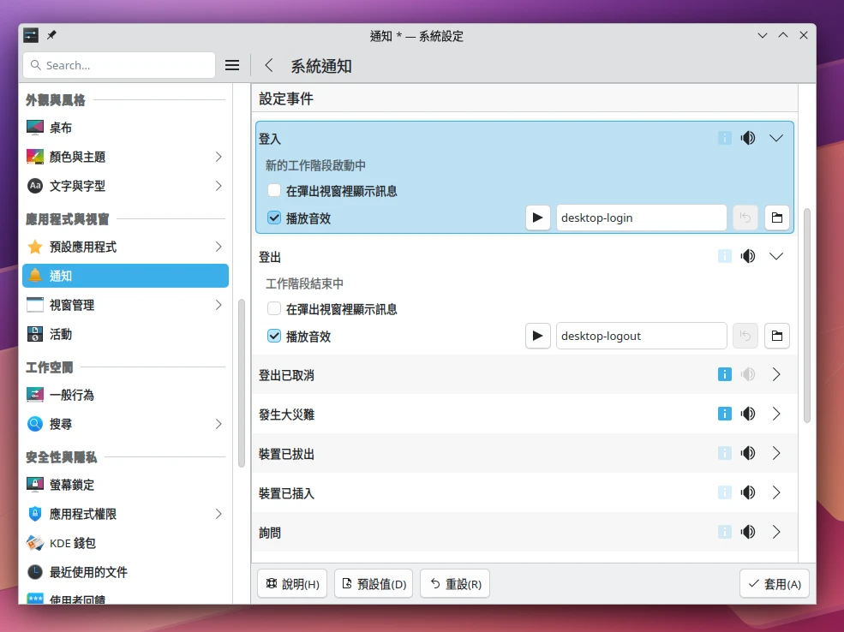Enable 在彈出視窗裡顯示訊息 under 登入
This screenshot has width=844, height=632.
coord(274,190)
